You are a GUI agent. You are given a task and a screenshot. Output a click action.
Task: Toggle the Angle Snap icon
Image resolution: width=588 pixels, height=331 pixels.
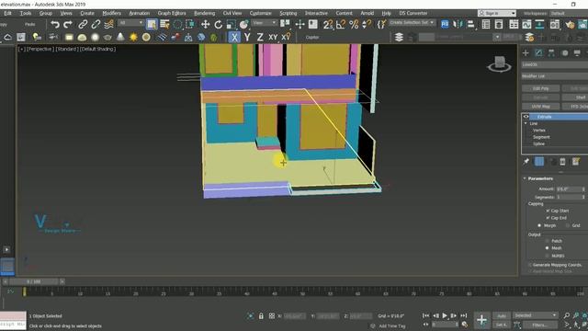pos(341,25)
